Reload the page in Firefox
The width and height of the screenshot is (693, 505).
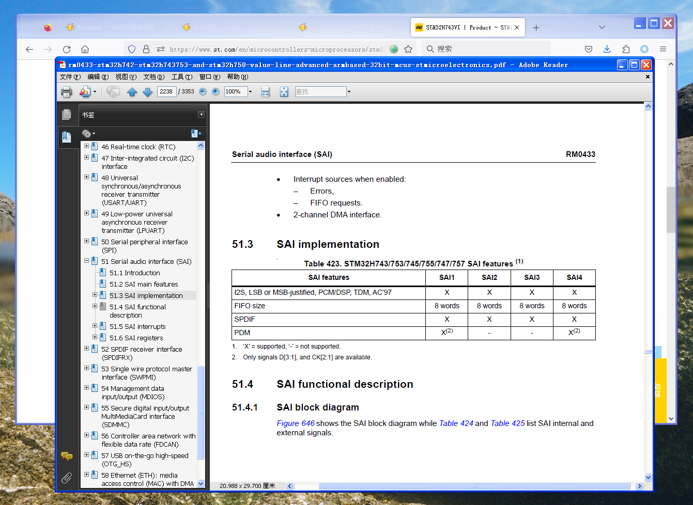coord(67,49)
